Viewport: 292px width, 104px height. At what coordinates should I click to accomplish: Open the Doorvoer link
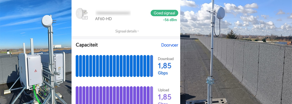point(169,45)
